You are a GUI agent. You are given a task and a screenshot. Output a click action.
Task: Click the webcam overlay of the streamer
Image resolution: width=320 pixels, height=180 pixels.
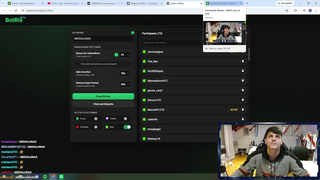tap(269, 151)
